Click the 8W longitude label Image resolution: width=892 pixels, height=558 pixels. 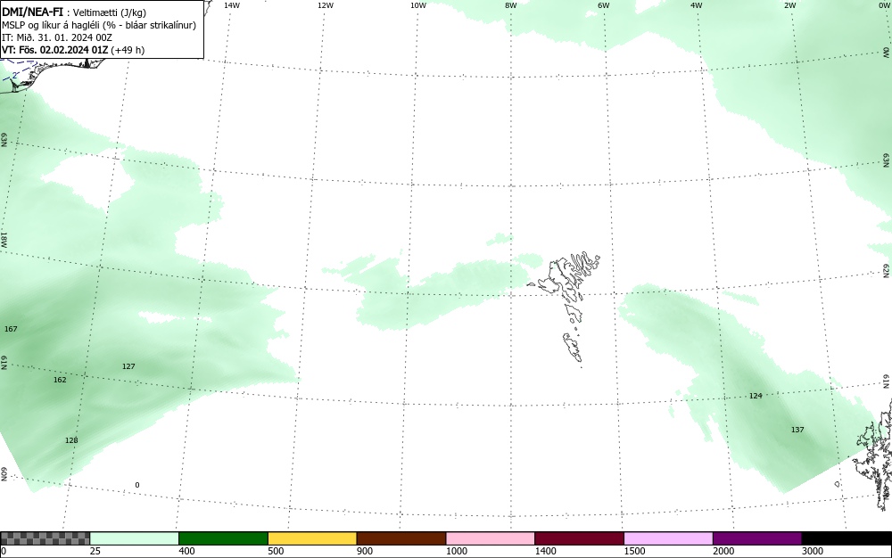point(511,5)
